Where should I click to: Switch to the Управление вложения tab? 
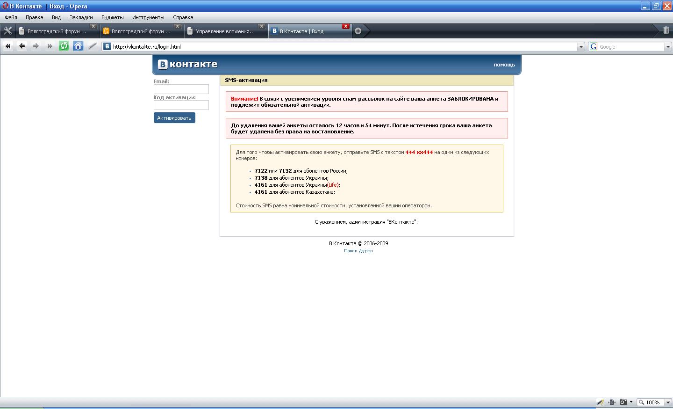pos(225,31)
